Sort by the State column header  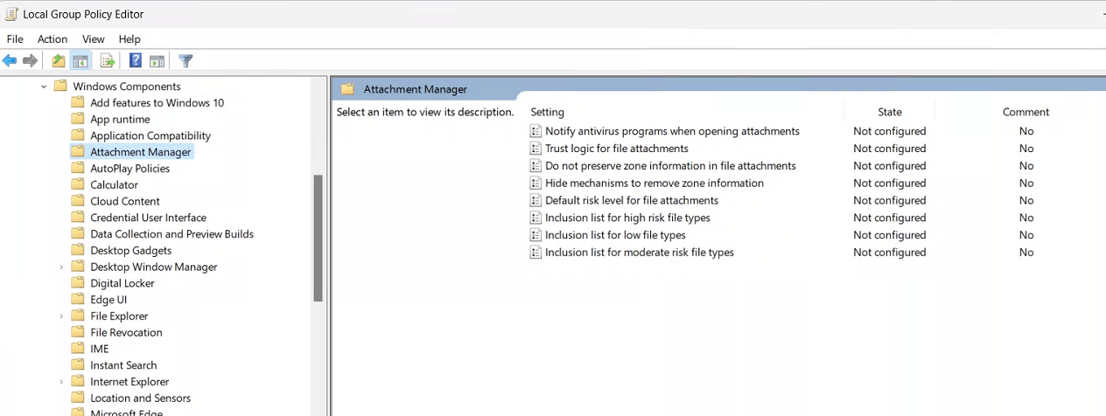[x=890, y=112]
